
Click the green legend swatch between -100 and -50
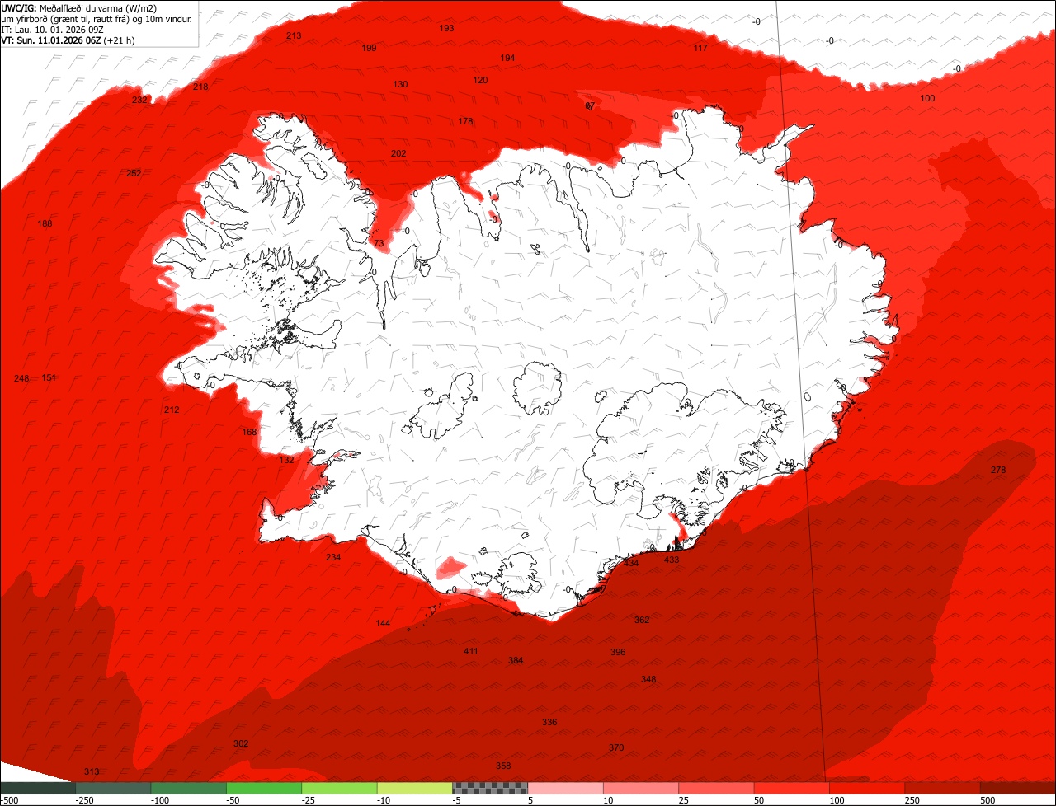(x=189, y=788)
